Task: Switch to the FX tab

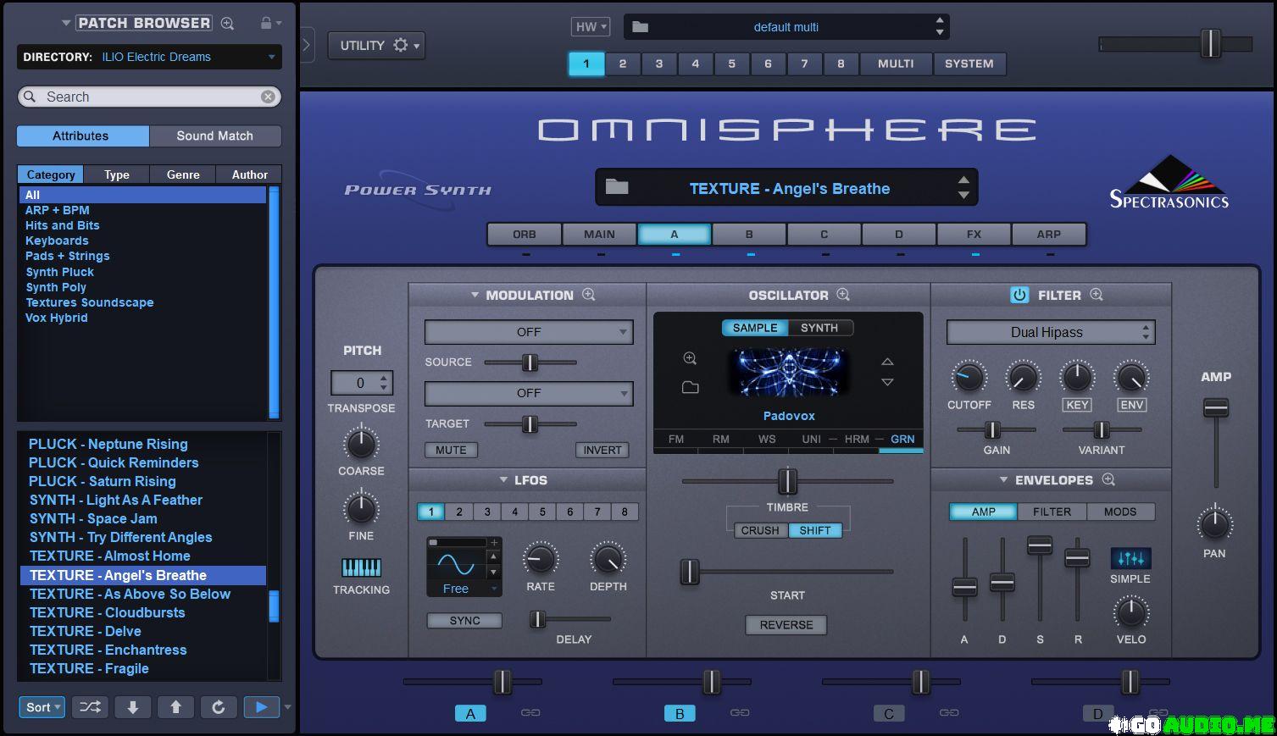Action: (974, 234)
